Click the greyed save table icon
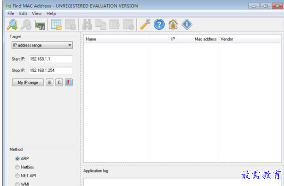Screen dimensions: 284x186 tap(70, 24)
